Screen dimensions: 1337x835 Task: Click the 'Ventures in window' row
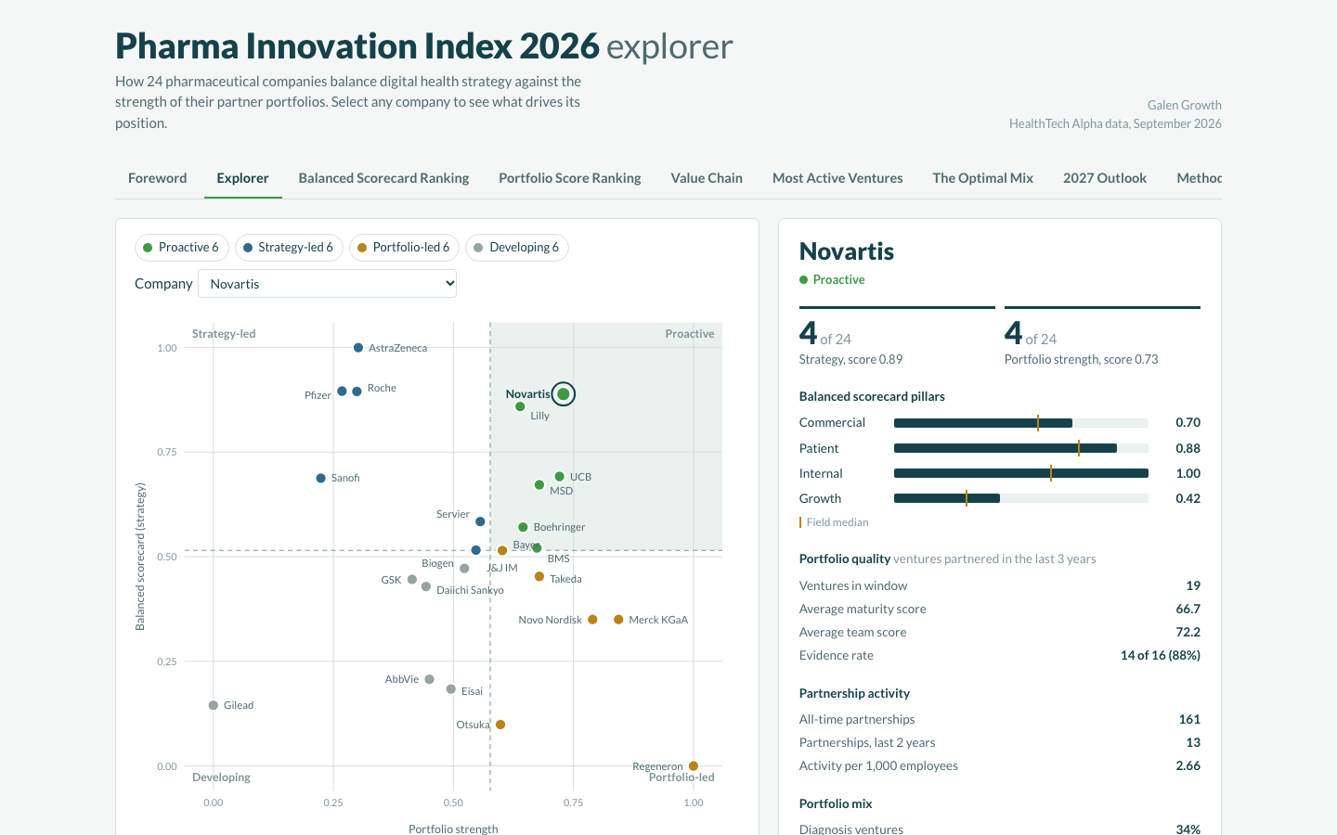1000,585
